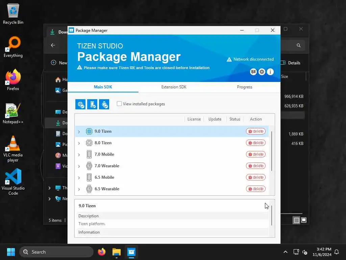Delete the 6.5 Mobile package
This screenshot has width=346, height=260.
(256, 177)
